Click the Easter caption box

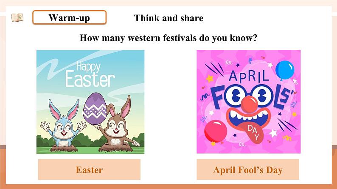(x=89, y=170)
